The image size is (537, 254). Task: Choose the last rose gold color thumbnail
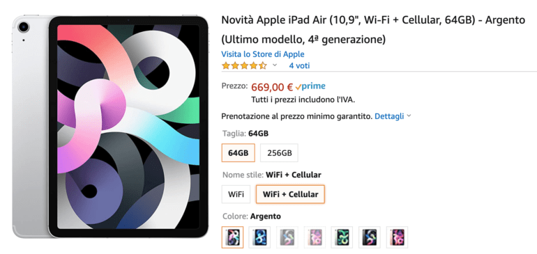pyautogui.click(x=397, y=237)
